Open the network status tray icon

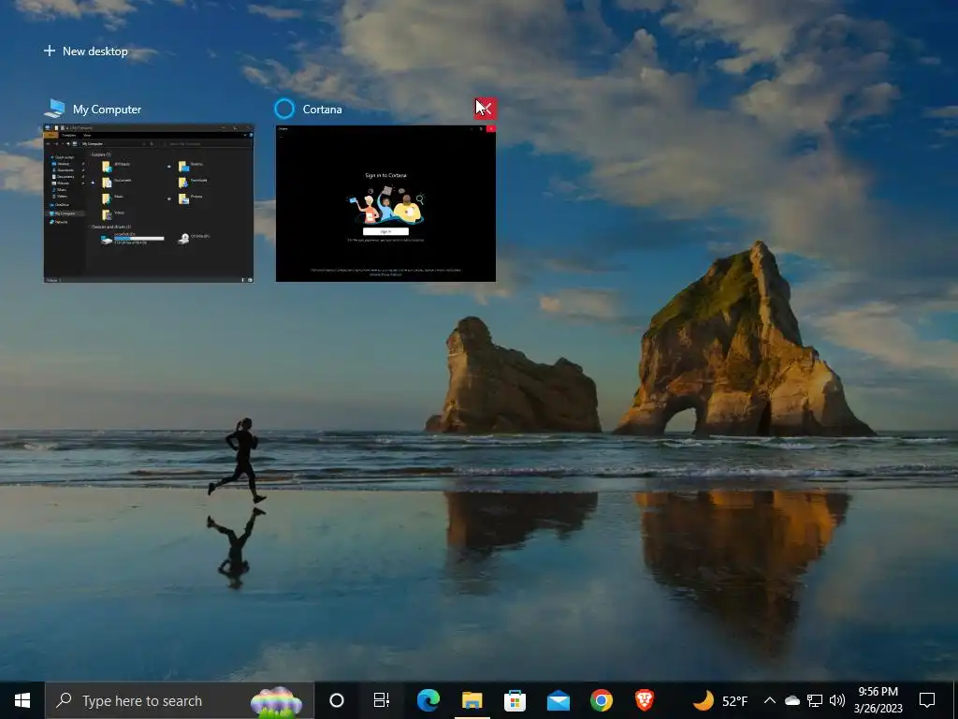[x=815, y=700]
